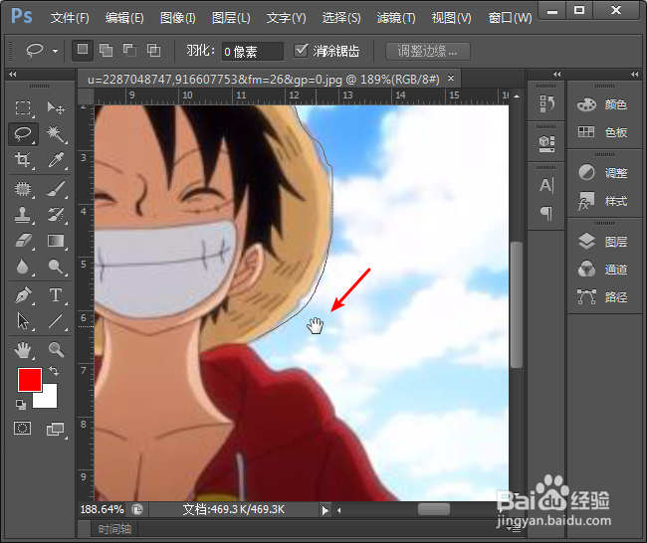
Task: Select the Brush tool
Action: [x=56, y=189]
